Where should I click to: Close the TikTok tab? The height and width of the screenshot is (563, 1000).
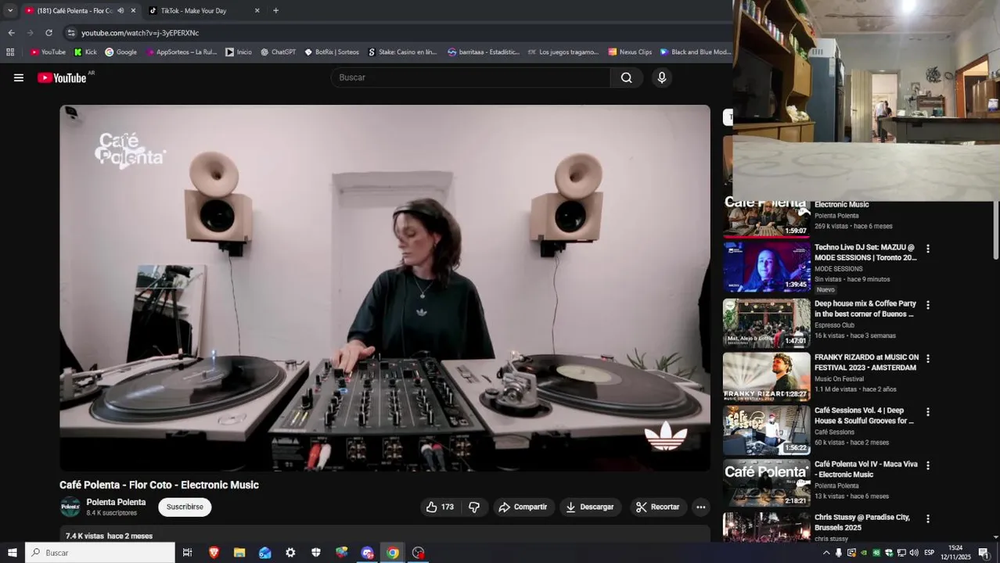[x=257, y=11]
